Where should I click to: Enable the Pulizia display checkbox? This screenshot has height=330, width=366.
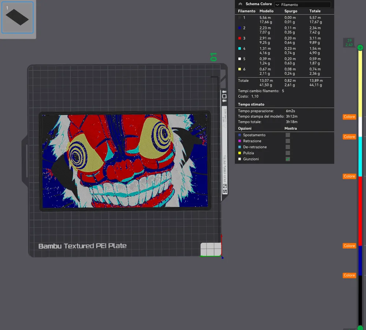coord(288,153)
